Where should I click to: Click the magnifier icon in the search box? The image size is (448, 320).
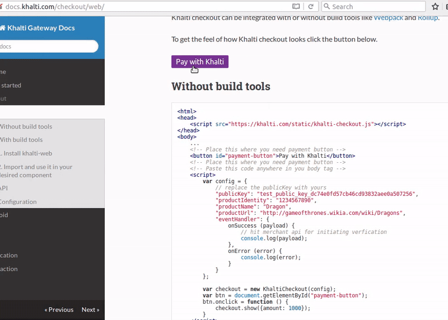point(326,6)
